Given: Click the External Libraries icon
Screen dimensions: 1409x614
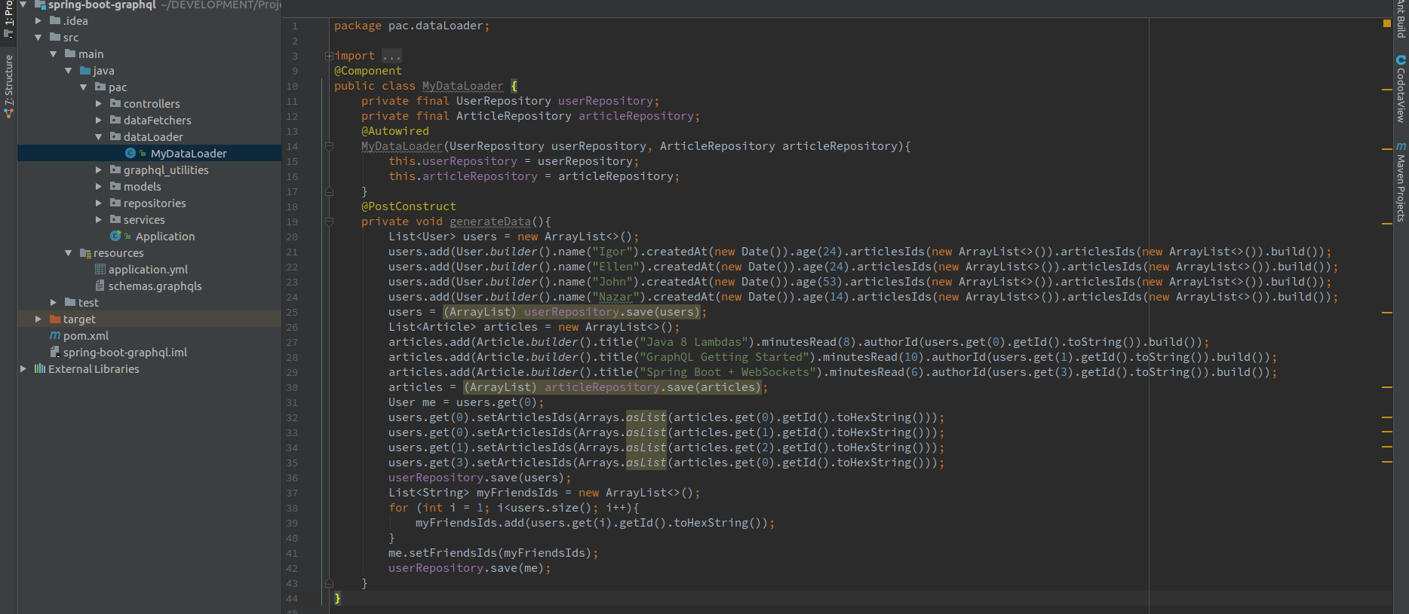Looking at the screenshot, I should [40, 368].
